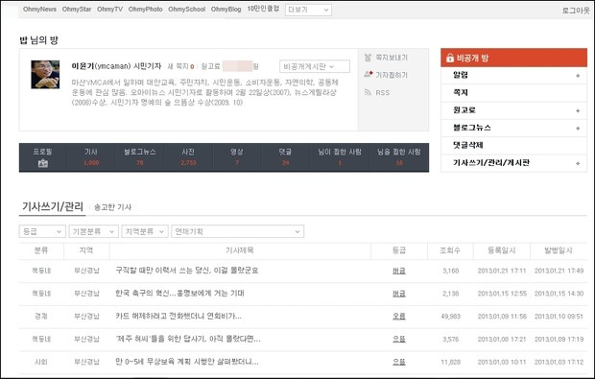Click the 이윤기(ymcaman) 시민기자 name

click(x=116, y=66)
